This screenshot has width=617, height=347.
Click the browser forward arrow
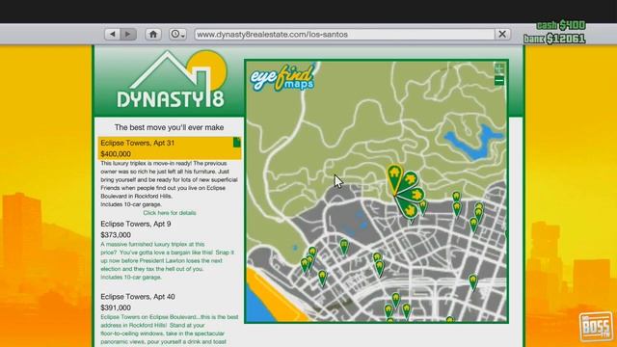point(128,35)
